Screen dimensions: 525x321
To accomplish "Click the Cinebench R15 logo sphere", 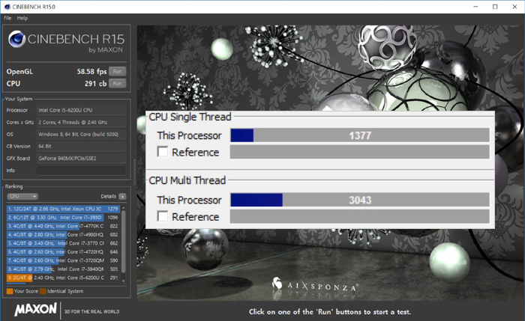I will pyautogui.click(x=17, y=39).
